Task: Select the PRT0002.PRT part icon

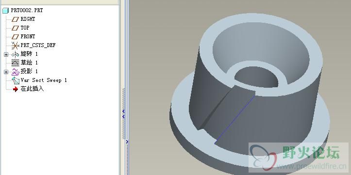Action: [6, 11]
